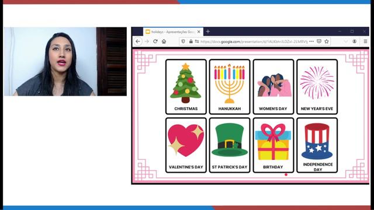Select the Valentine's Day heart card
The image size is (374, 210).
(186, 145)
